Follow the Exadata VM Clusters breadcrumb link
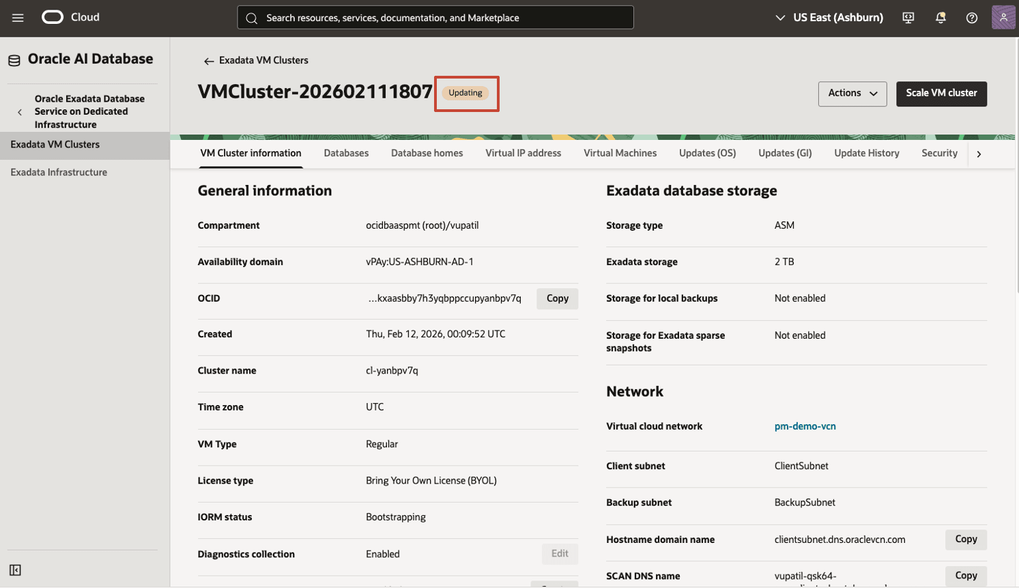Screen dimensions: 1019x588 tap(263, 61)
